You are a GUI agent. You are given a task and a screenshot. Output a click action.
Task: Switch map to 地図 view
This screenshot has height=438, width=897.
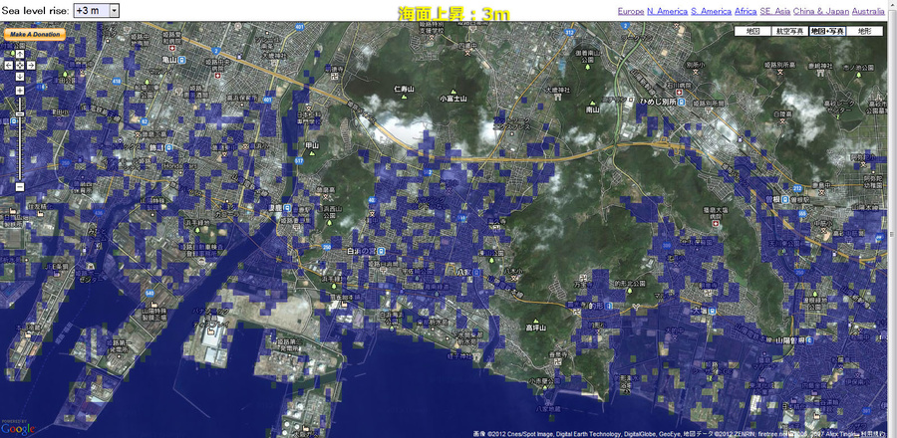(752, 31)
